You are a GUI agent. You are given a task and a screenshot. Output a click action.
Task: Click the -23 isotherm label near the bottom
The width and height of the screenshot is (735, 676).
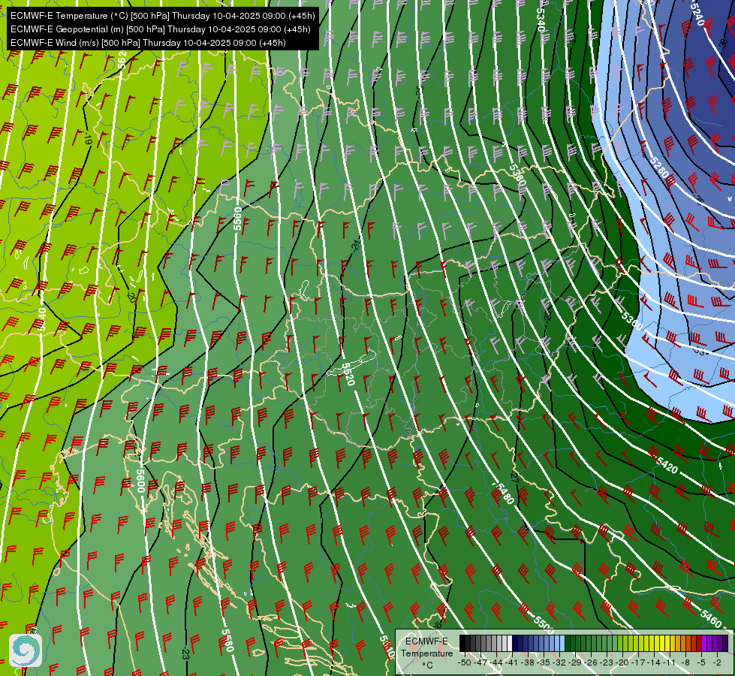pyautogui.click(x=185, y=653)
